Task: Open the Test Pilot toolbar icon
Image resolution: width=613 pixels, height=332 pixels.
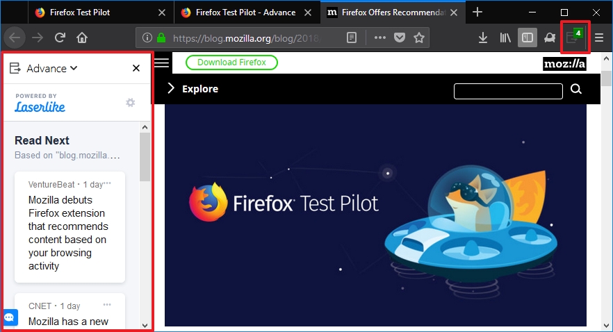Action: point(550,38)
